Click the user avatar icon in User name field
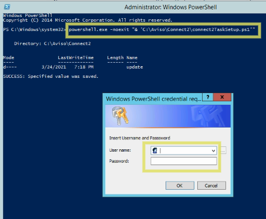This screenshot has width=266, height=219. (155, 150)
